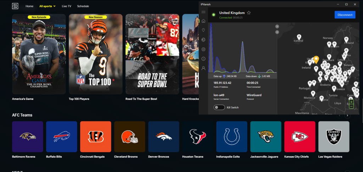This screenshot has width=363, height=172.
Task: Click the Time Connected 00:00:25 value
Action: [252, 83]
